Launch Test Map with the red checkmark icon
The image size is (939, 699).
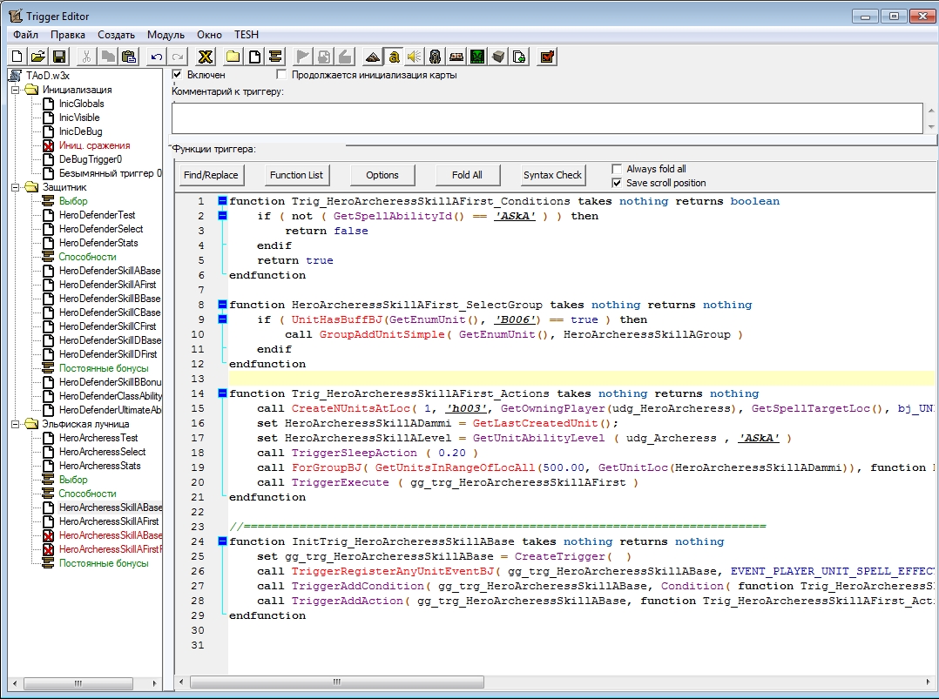[x=547, y=57]
